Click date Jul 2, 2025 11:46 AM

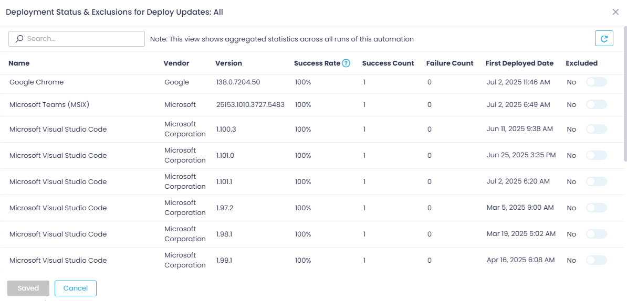pyautogui.click(x=518, y=82)
